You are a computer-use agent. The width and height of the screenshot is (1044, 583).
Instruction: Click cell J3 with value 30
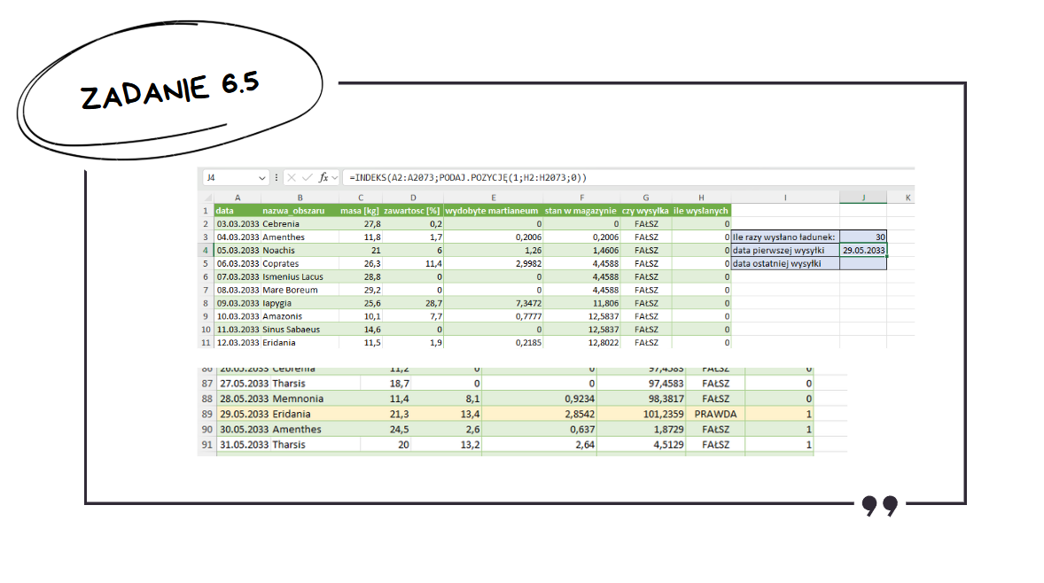pos(863,237)
